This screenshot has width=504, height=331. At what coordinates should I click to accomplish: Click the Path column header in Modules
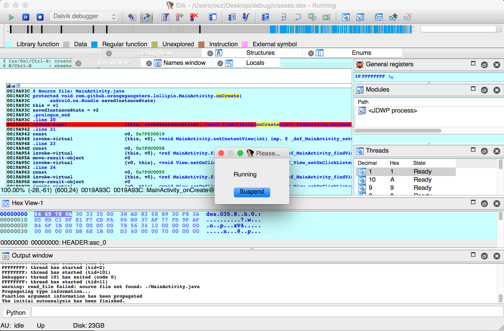(363, 102)
